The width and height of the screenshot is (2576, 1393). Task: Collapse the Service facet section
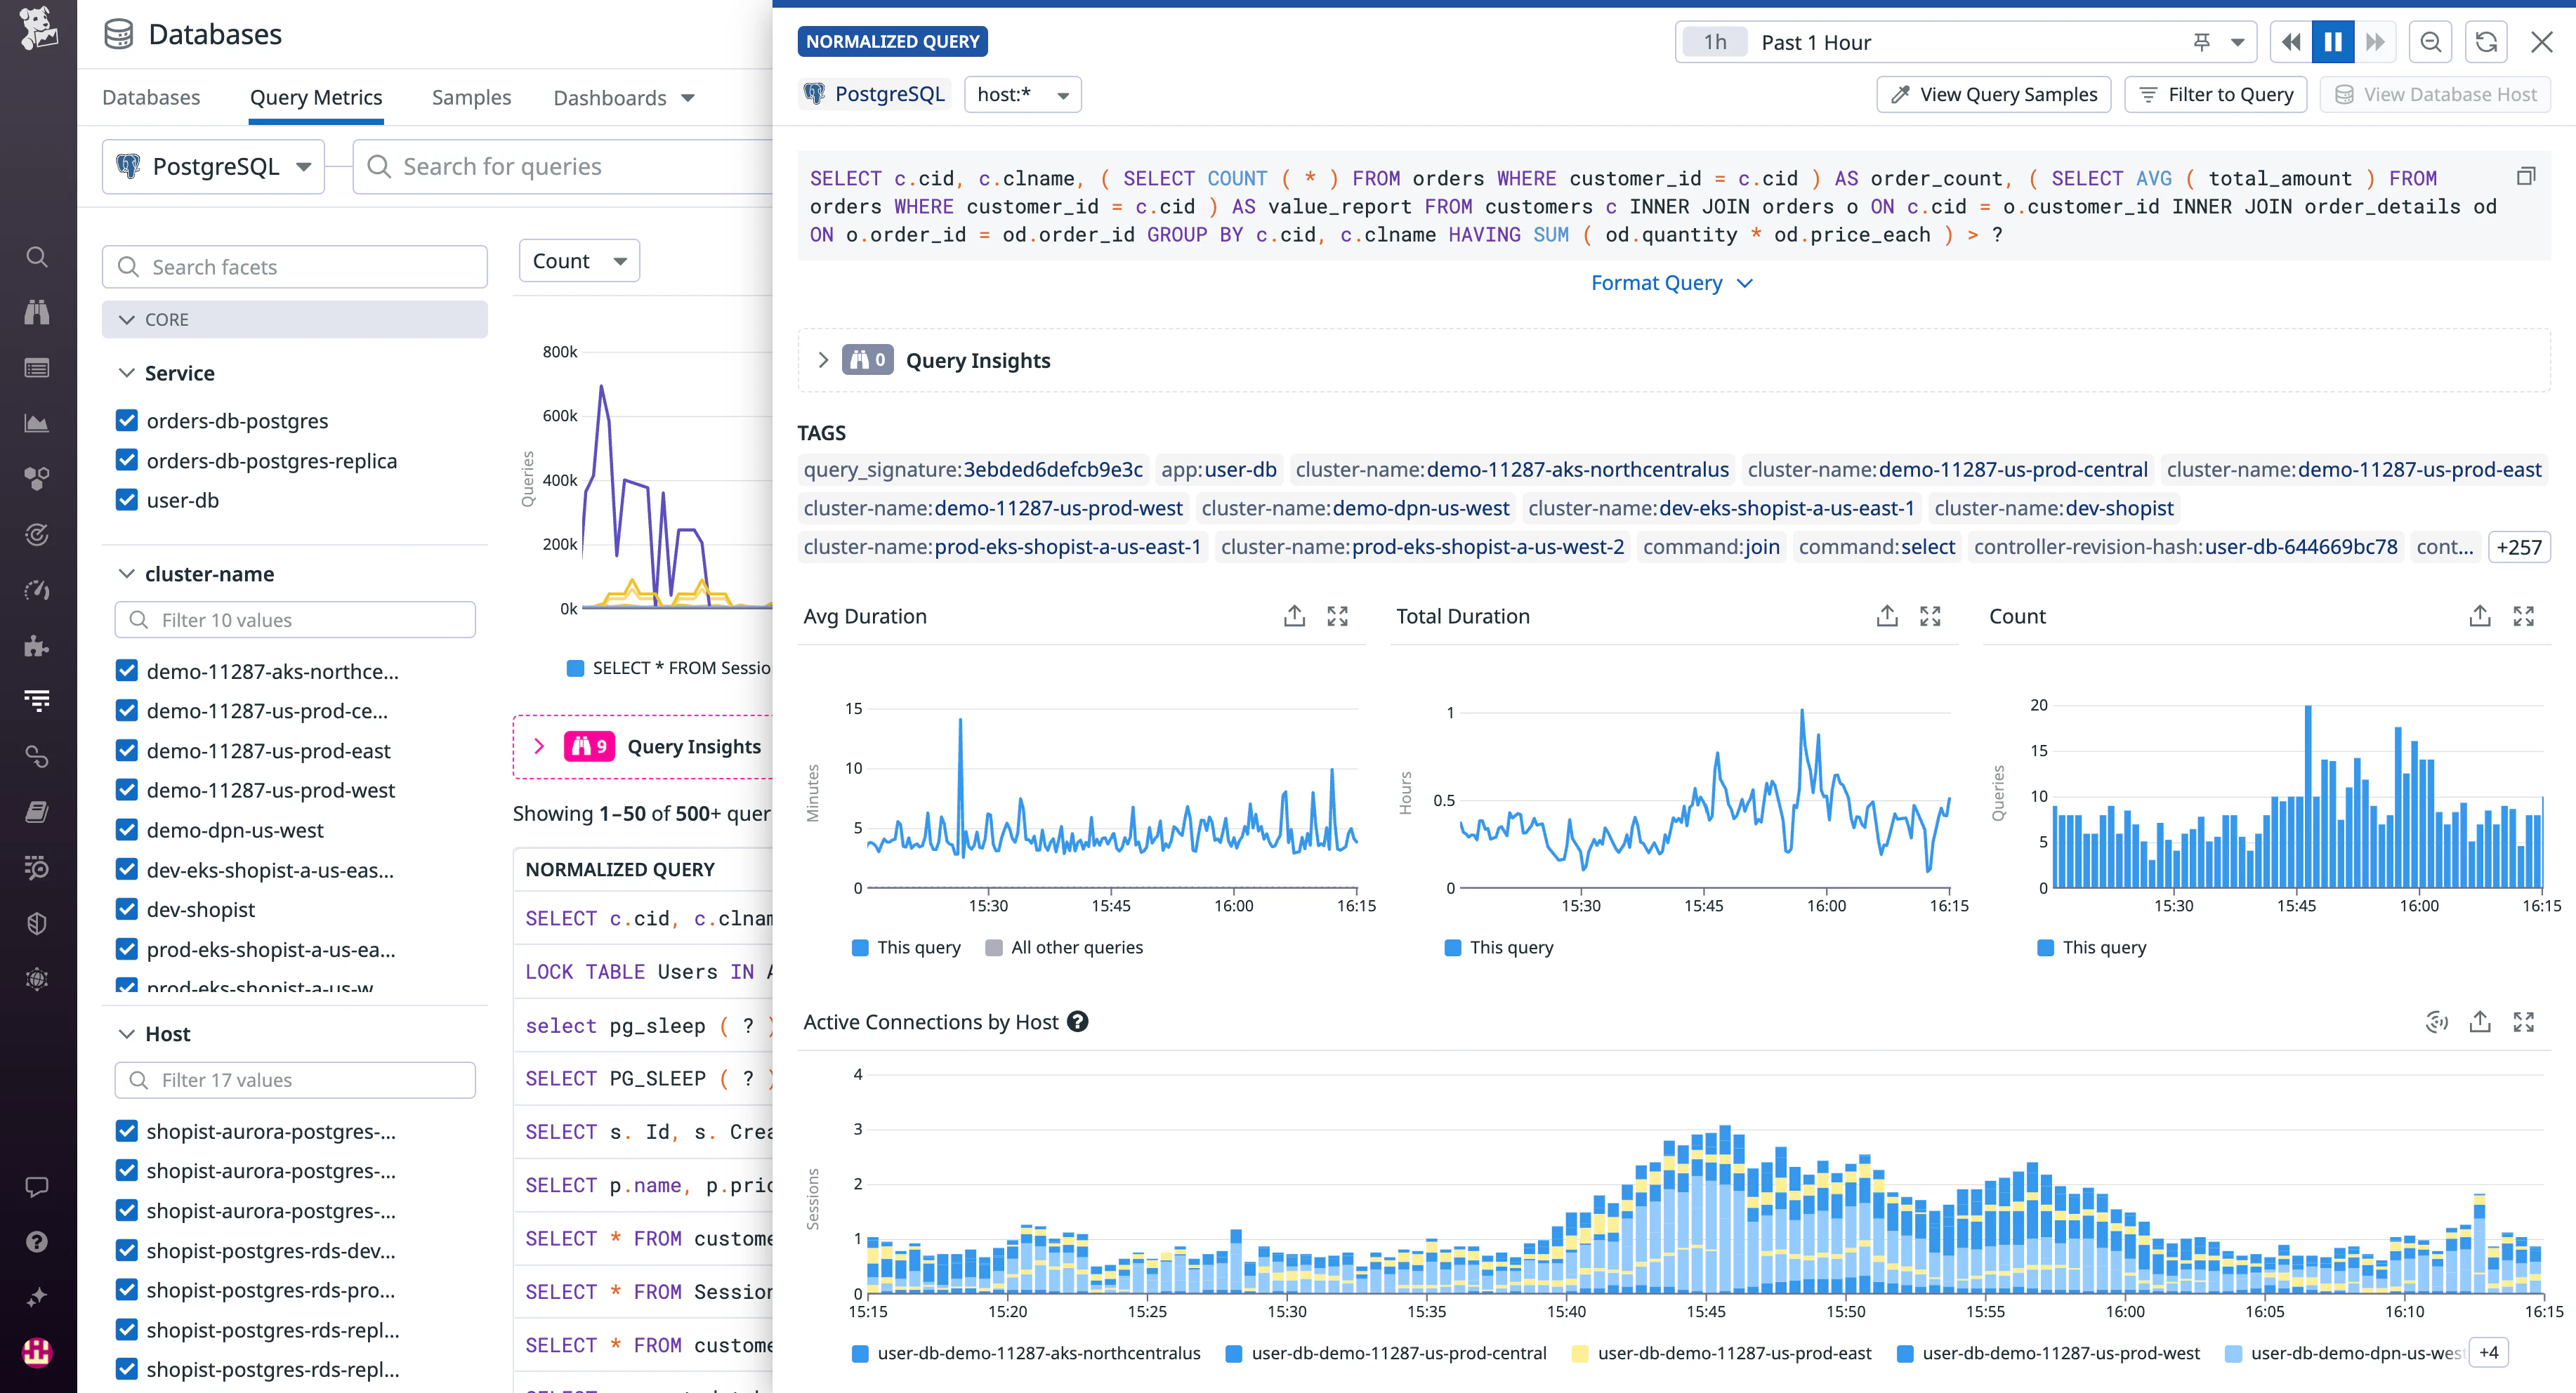126,373
